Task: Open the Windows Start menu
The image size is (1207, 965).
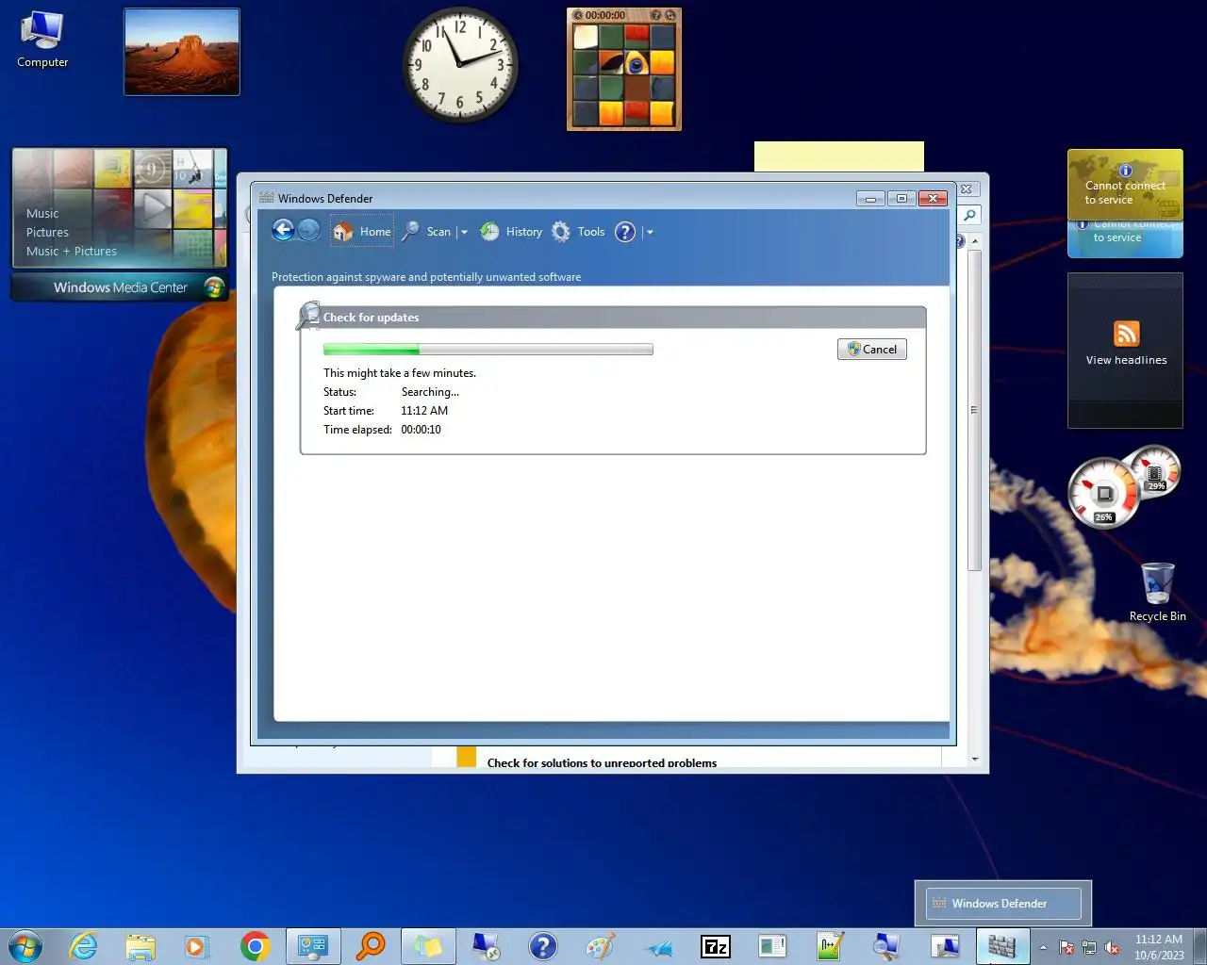Action: 25,946
